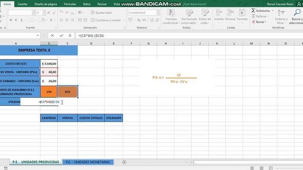Open the Insertar ribbon tab
The width and height of the screenshot is (303, 170).
(x=23, y=4)
